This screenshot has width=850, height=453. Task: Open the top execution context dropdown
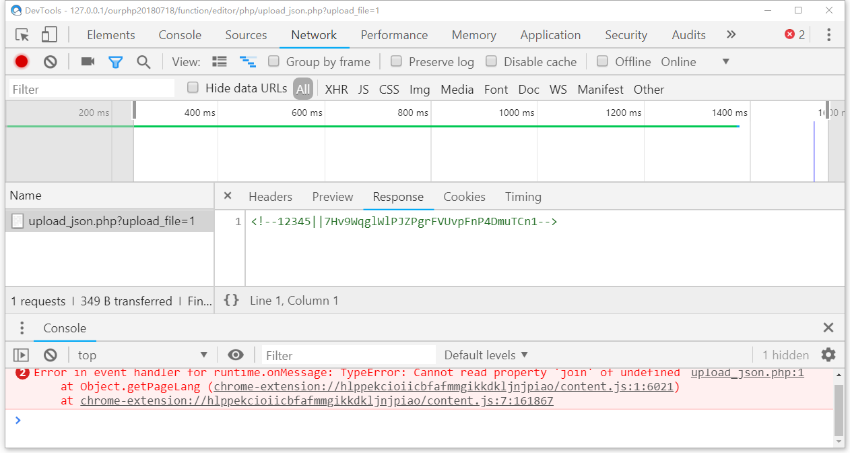tap(143, 355)
